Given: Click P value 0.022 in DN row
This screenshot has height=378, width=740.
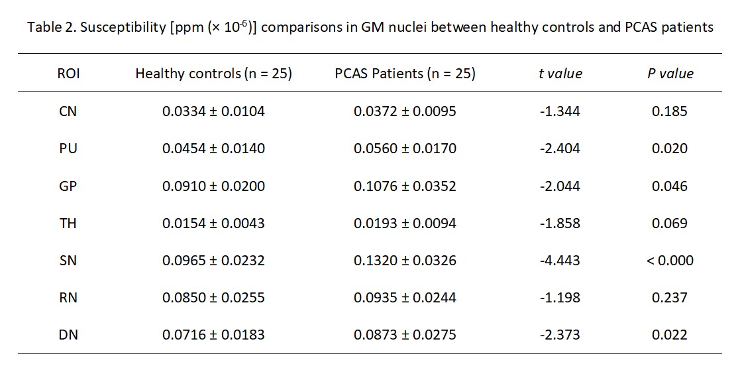Looking at the screenshot, I should (670, 336).
